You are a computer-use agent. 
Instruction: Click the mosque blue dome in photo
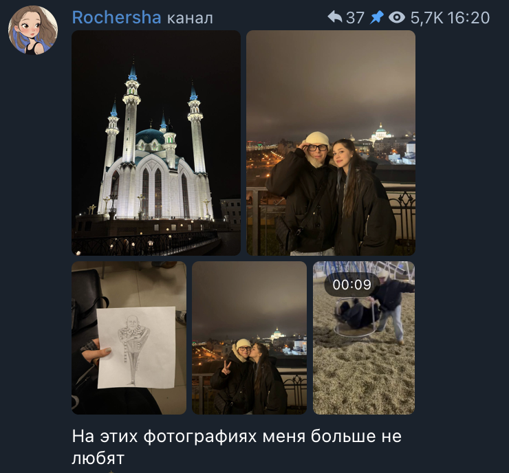pos(151,137)
